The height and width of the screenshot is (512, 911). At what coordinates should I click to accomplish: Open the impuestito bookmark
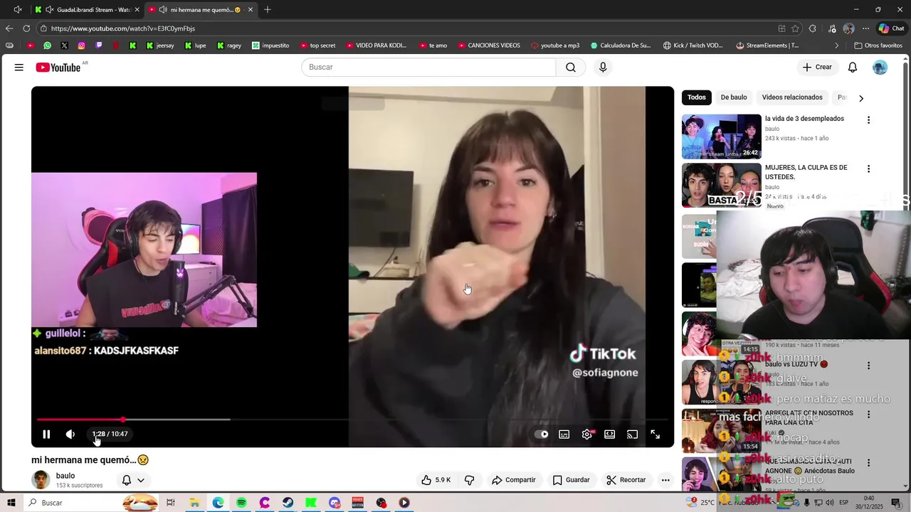click(270, 46)
